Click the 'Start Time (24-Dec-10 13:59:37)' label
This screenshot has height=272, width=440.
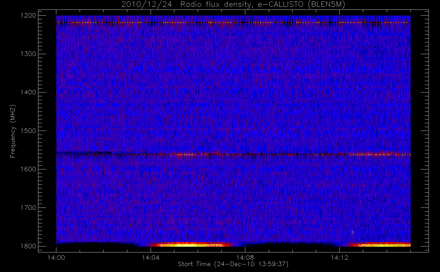[233, 264]
